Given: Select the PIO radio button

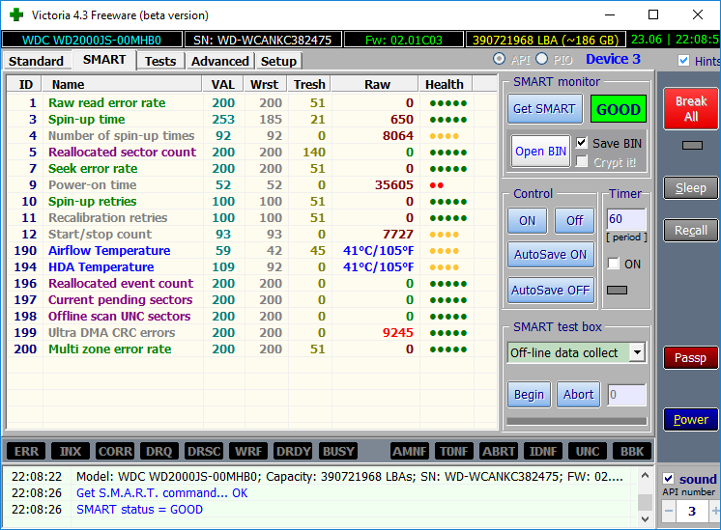Looking at the screenshot, I should coord(541,59).
